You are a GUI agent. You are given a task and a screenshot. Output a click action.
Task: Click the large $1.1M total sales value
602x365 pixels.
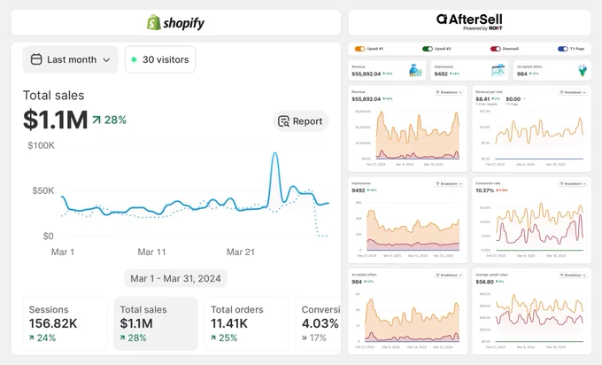pos(55,120)
